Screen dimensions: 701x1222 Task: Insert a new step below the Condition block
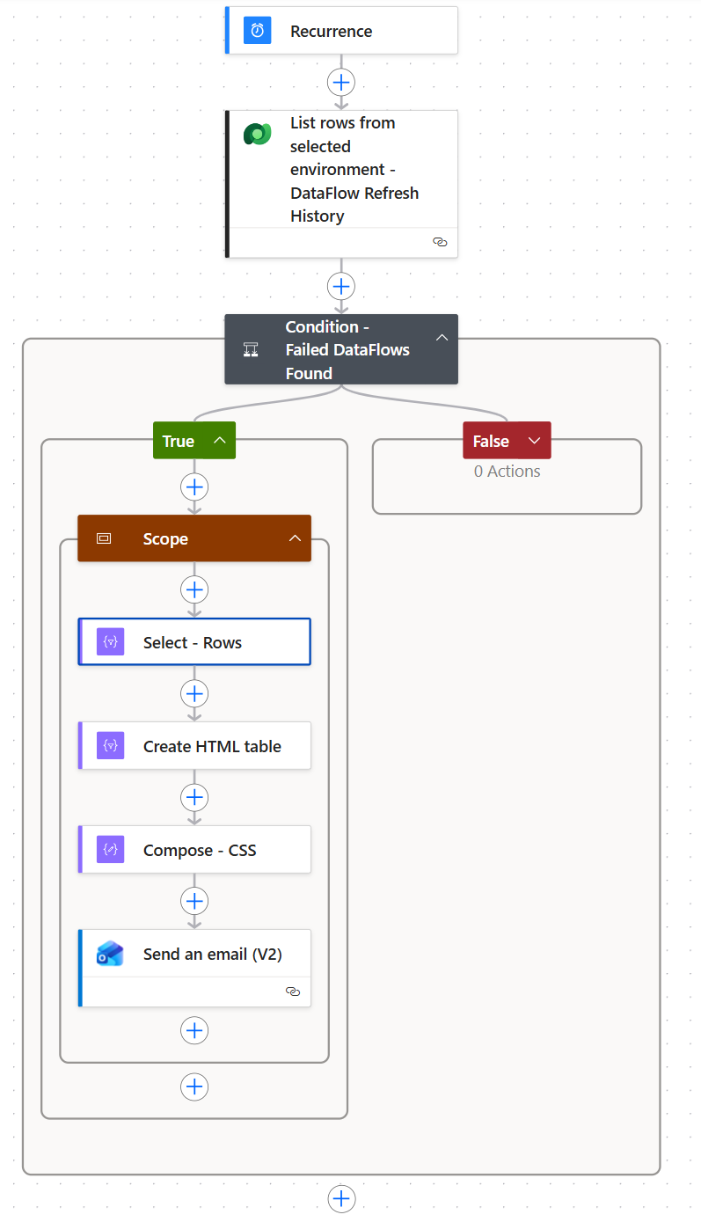[341, 1198]
